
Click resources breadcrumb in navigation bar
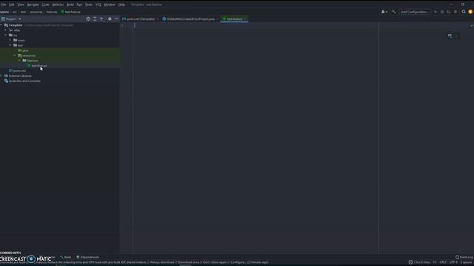coord(36,12)
